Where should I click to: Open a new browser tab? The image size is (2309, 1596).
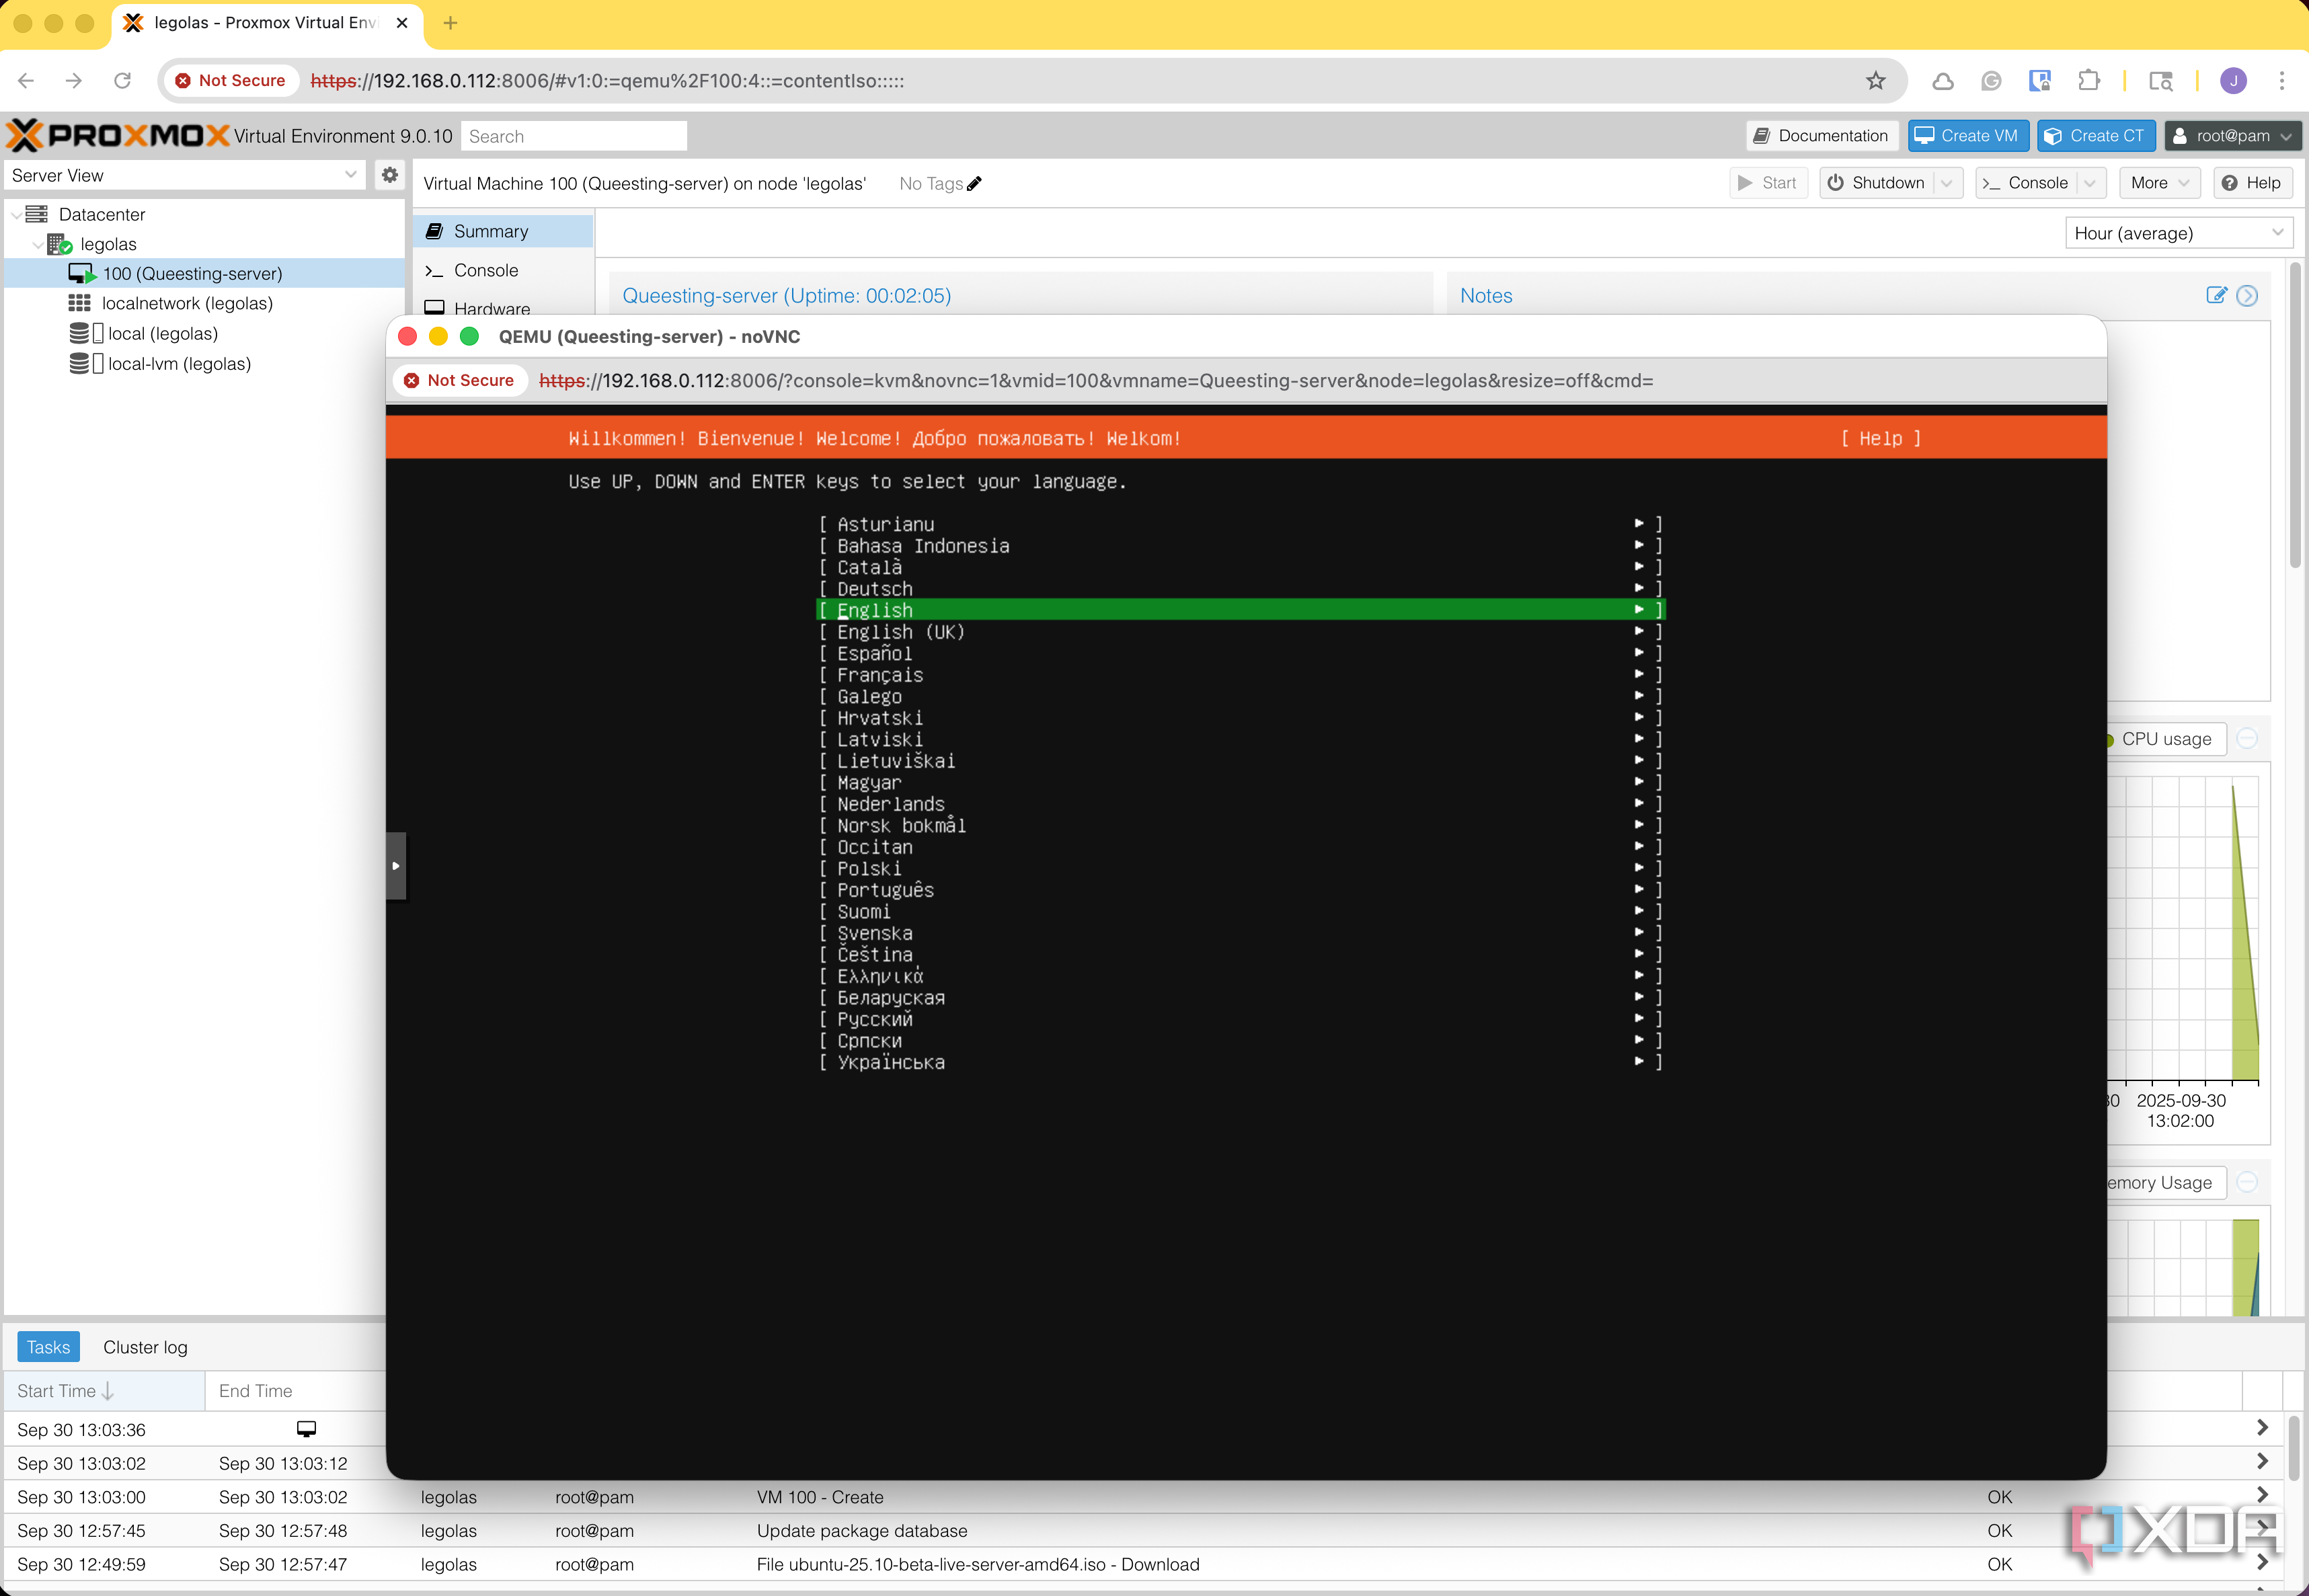451,22
